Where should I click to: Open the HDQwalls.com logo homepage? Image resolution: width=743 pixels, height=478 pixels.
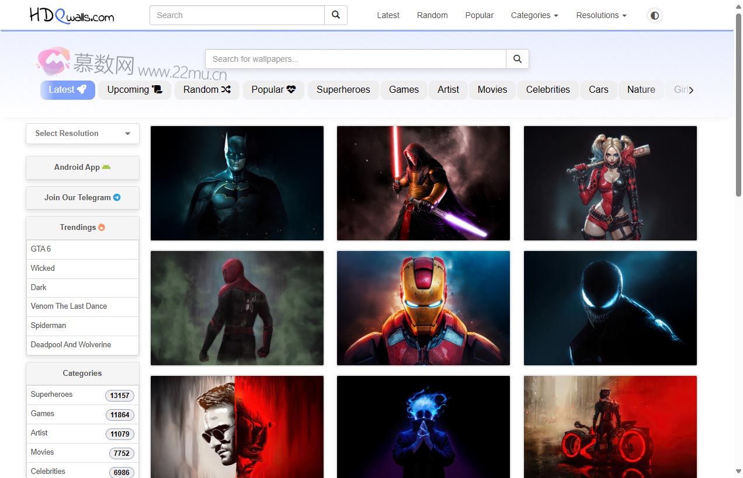coord(72,16)
